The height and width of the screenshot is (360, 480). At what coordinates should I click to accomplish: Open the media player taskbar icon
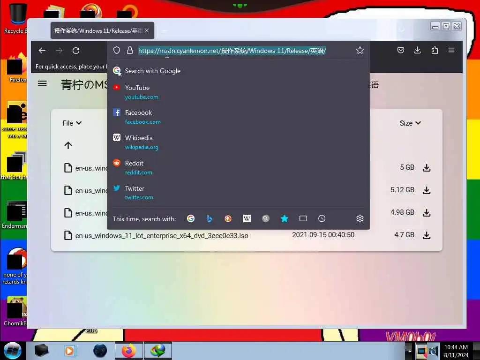[69, 351]
